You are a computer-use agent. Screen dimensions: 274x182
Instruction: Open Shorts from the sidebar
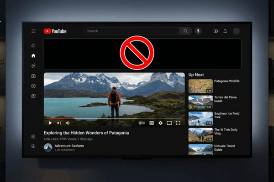pos(33,66)
